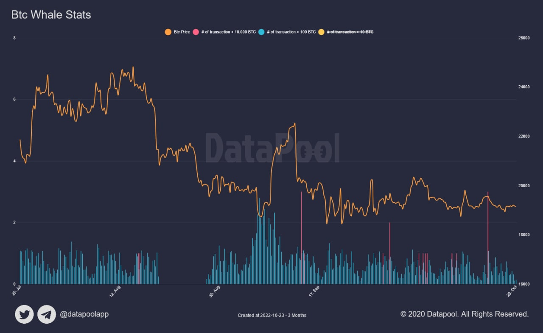Toggle the Btc Price legend label
Image resolution: width=543 pixels, height=333 pixels.
coord(182,32)
